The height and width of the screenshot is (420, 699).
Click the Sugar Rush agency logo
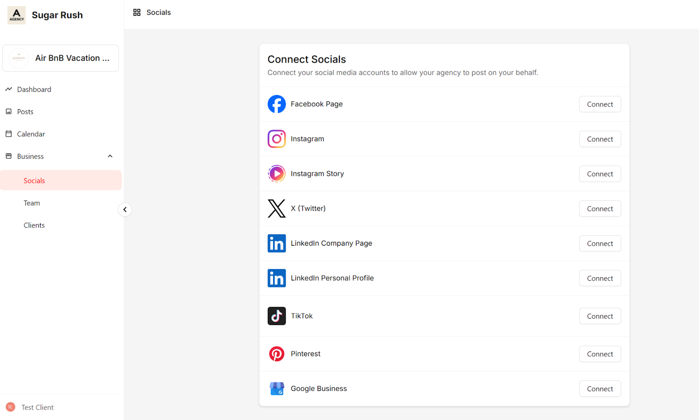pyautogui.click(x=17, y=15)
